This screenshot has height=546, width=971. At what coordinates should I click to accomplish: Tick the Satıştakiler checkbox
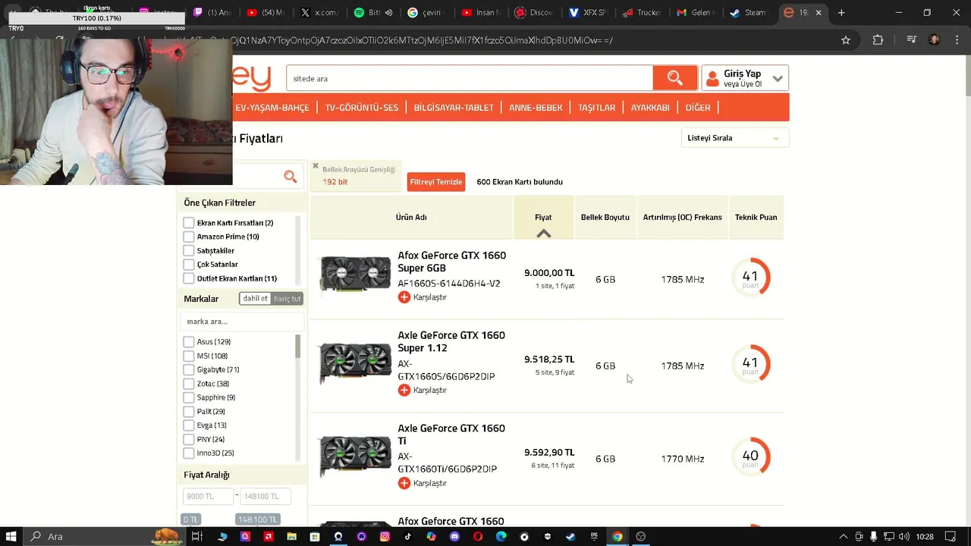point(189,250)
